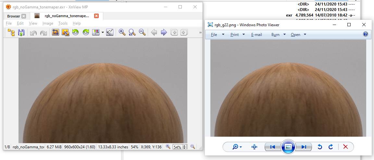This screenshot has width=374, height=160.
Task: Open the Resize image tool
Action: coord(65,32)
